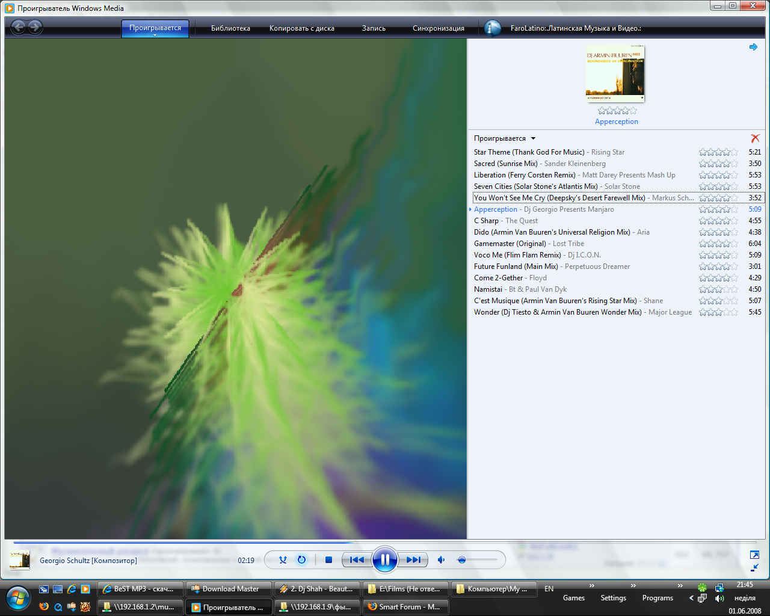The height and width of the screenshot is (616, 770).
Task: Expand the Settings toolbar chevron
Action: (x=633, y=585)
